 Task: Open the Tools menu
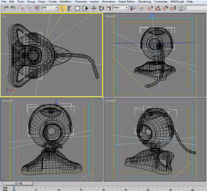[21, 2]
